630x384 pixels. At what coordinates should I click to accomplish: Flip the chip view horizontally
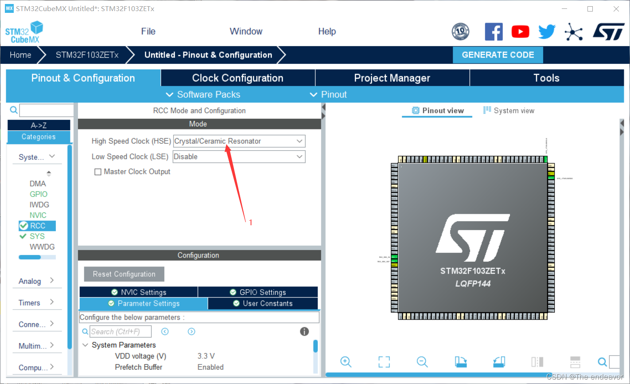click(x=537, y=362)
